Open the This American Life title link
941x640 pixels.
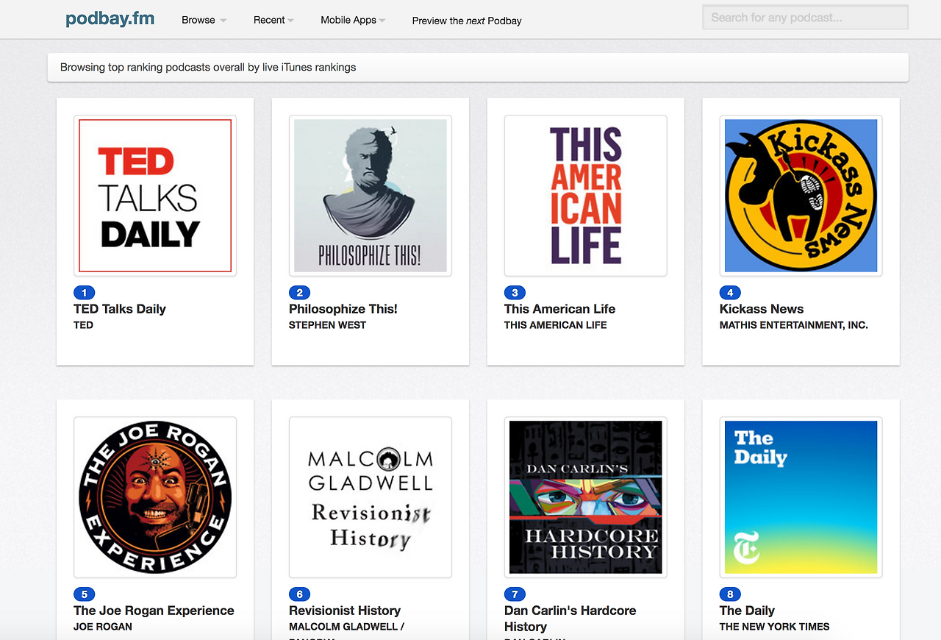coord(560,309)
